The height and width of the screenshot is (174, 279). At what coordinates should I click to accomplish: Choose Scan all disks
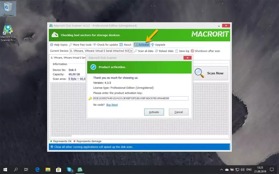pyautogui.click(x=144, y=51)
